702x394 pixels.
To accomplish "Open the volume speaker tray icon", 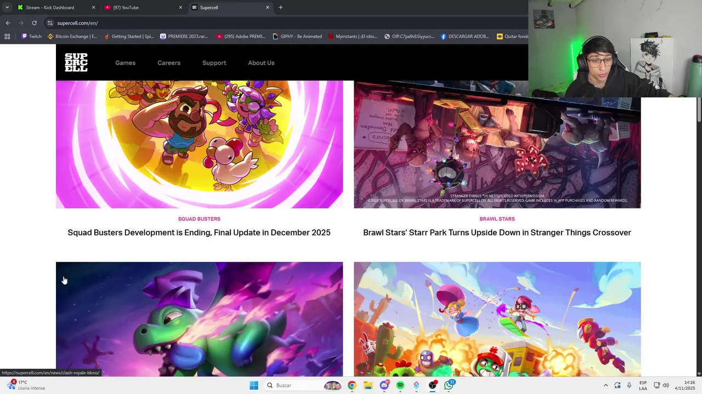I will [666, 385].
